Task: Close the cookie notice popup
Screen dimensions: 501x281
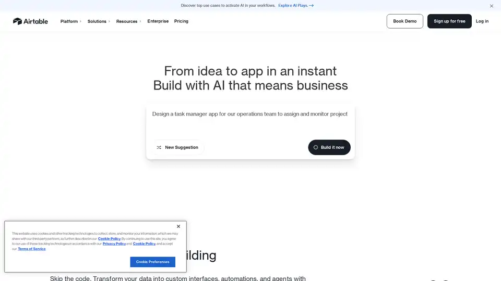Action: 178,226
